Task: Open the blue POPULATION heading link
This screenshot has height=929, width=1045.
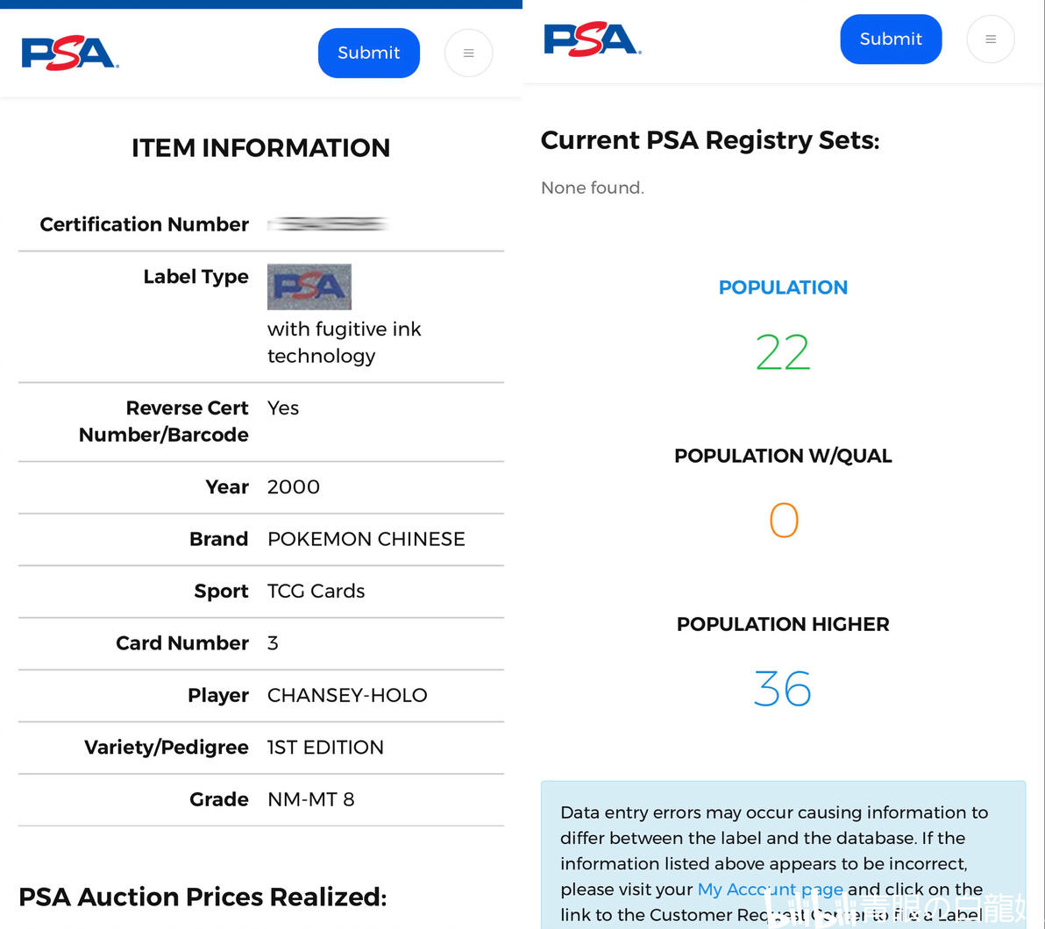Action: click(783, 287)
